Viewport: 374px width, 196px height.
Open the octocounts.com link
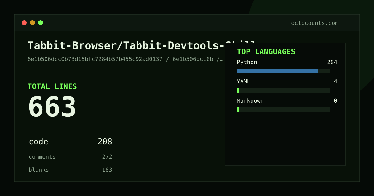point(315,23)
